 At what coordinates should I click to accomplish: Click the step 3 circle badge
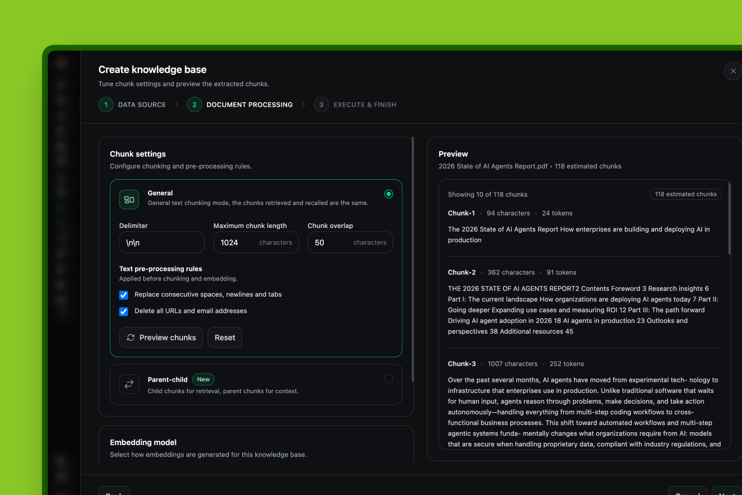coord(321,105)
